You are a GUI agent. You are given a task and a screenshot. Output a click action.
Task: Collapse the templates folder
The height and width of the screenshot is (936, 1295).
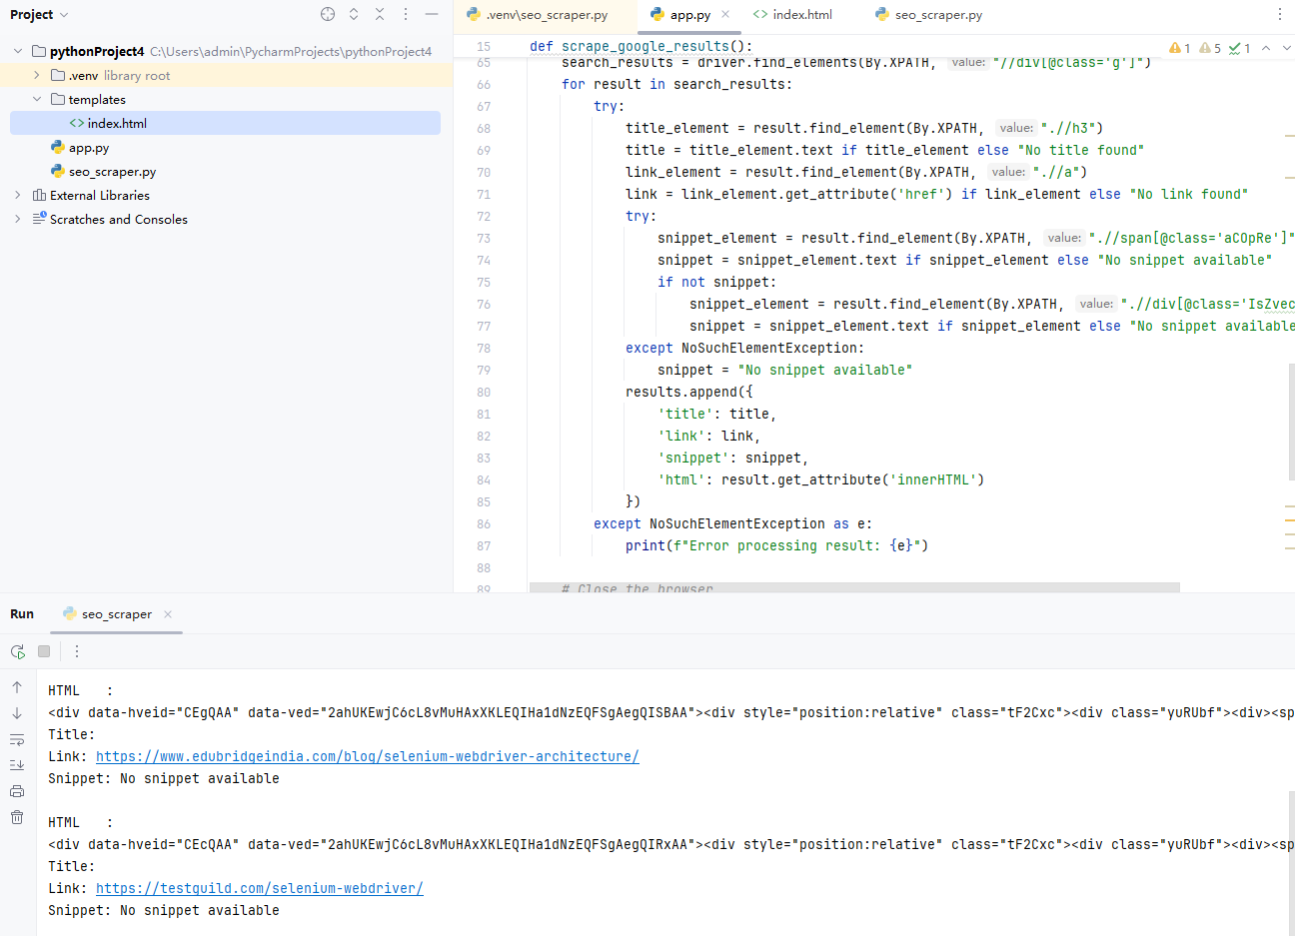(37, 99)
